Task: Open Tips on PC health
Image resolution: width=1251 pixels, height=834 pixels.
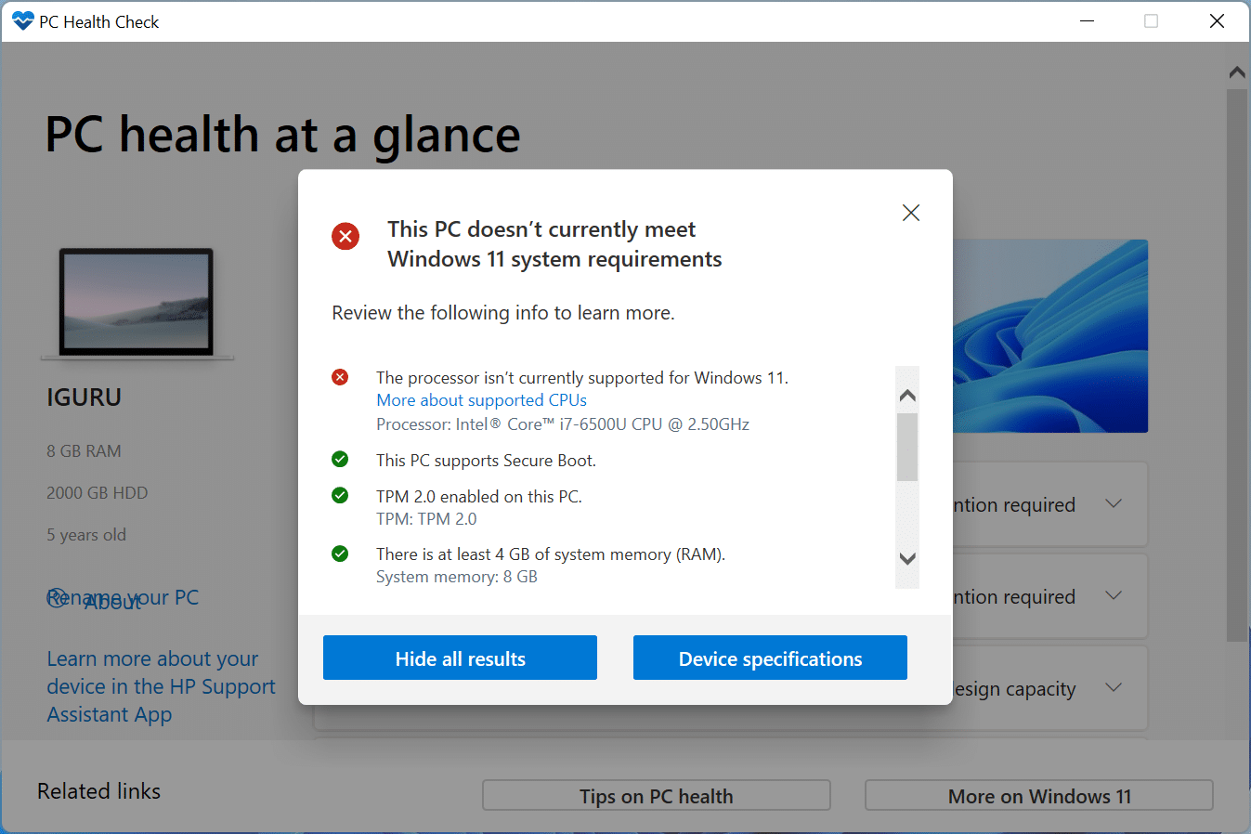Action: point(657,796)
